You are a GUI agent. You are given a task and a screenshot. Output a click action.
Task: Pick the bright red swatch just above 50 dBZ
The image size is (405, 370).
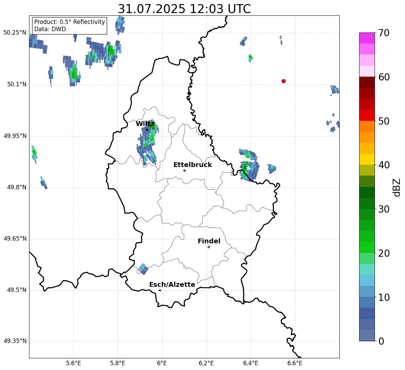click(367, 115)
